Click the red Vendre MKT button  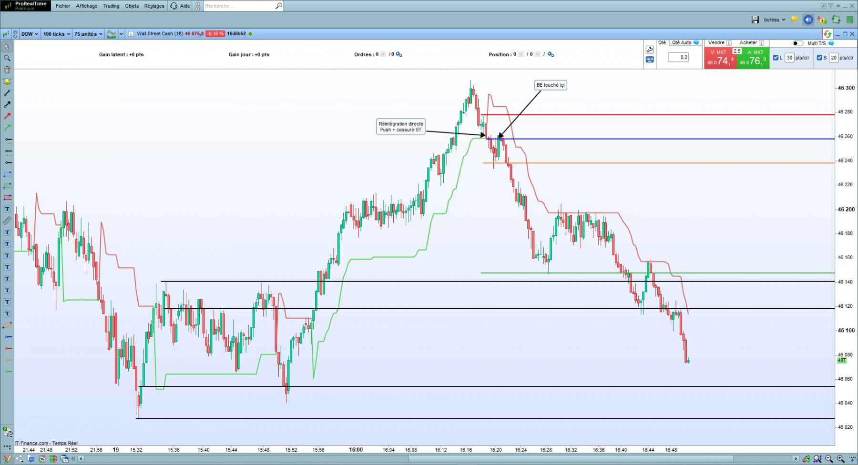click(720, 58)
